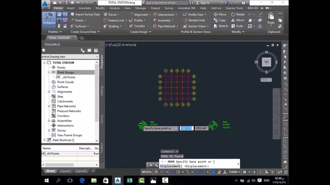The height and width of the screenshot is (185, 330).
Task: Click the command line customize wrench icon
Action: [x=156, y=165]
